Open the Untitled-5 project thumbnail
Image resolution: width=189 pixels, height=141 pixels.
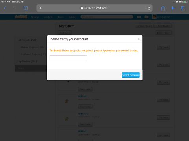point(67,119)
